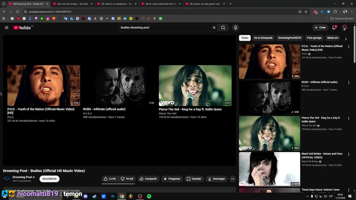Open options for Black Veil Brides sidebar video
This screenshot has width=356, height=200.
(348, 154)
